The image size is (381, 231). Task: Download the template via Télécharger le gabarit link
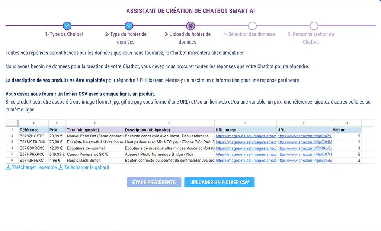pyautogui.click(x=87, y=167)
